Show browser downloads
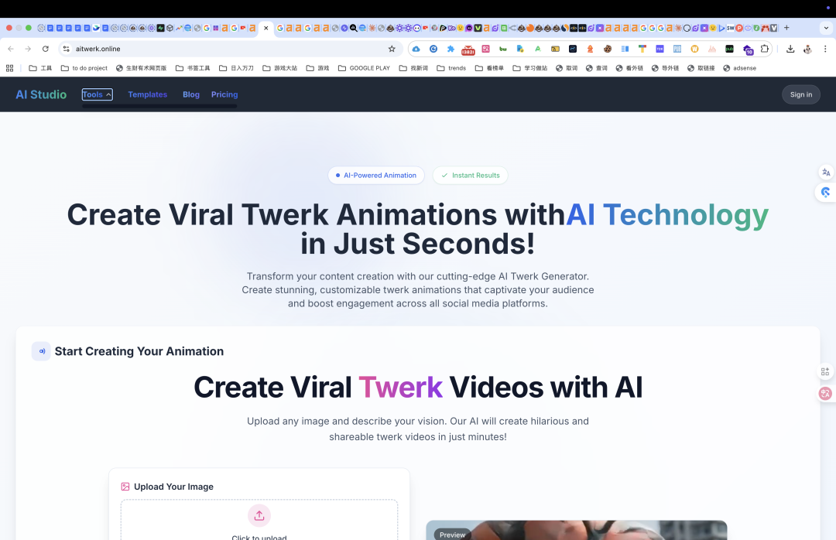This screenshot has width=836, height=540. (790, 49)
